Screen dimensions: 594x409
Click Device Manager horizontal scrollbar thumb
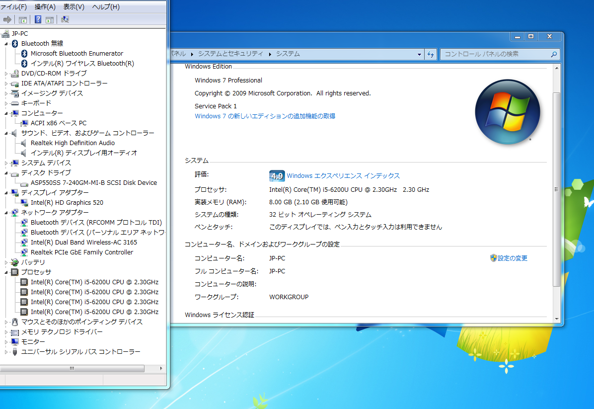click(x=72, y=368)
